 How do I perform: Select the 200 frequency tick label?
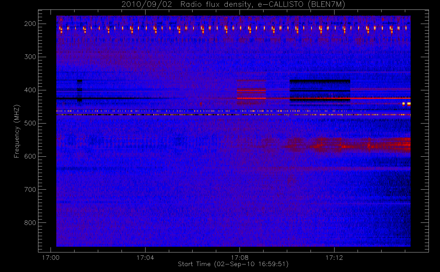pyautogui.click(x=30, y=24)
